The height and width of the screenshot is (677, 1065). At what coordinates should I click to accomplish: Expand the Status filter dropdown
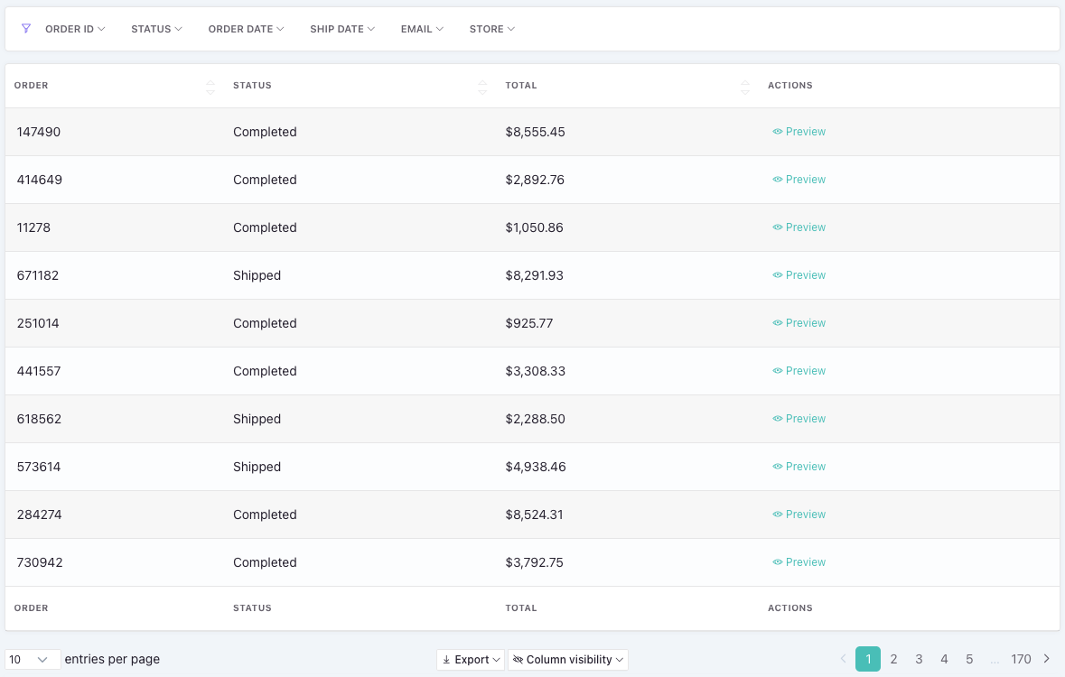(156, 29)
